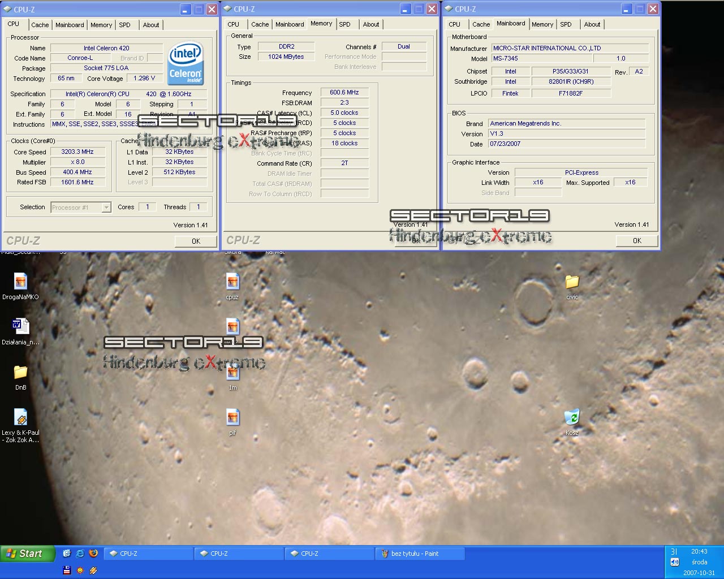Screen dimensions: 724x579
Task: Switch to About tab in Memory timings window
Action: [x=371, y=24]
